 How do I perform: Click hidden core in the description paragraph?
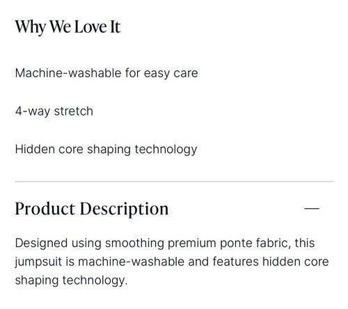click(x=295, y=262)
